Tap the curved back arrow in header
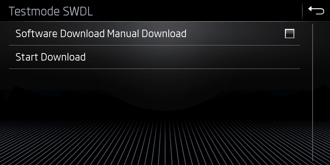Image resolution: width=330 pixels, height=165 pixels. [316, 10]
